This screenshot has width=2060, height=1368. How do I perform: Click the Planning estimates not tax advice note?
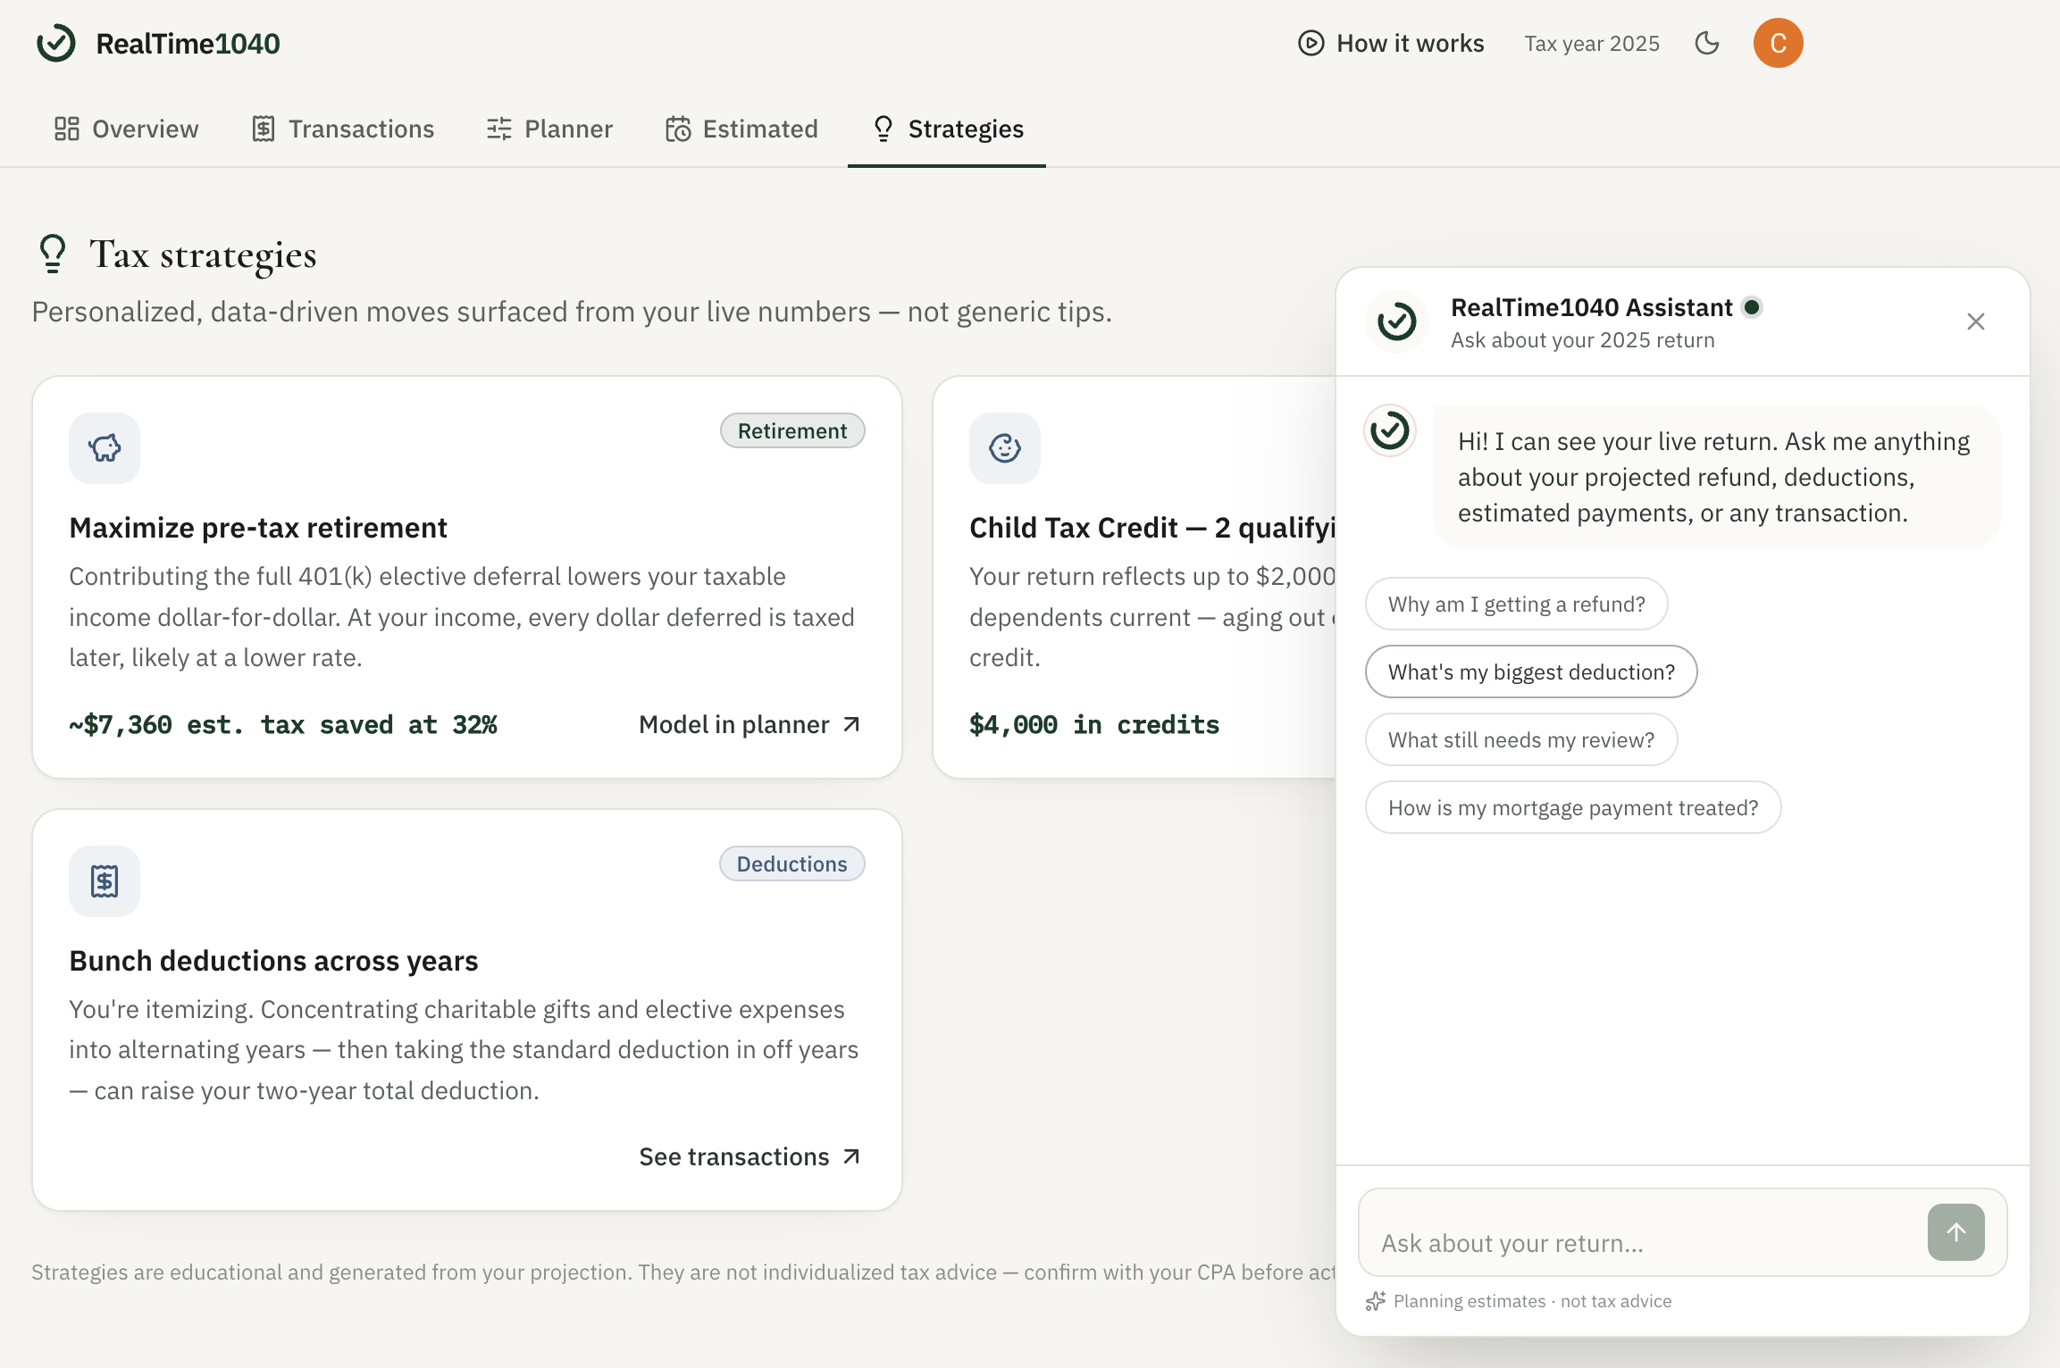point(1532,1301)
